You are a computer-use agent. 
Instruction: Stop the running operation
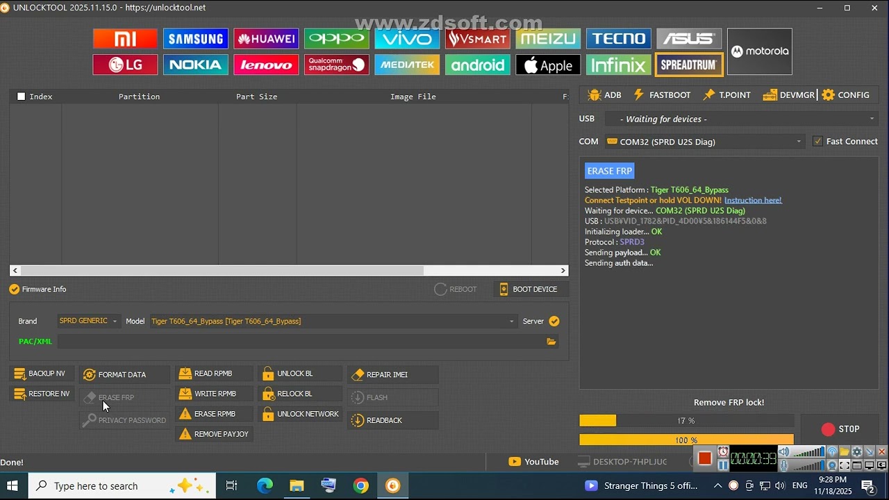click(x=840, y=429)
